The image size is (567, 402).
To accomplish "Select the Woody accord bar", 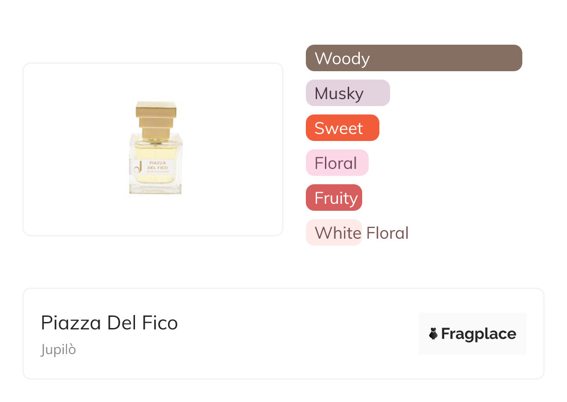I will [x=413, y=58].
